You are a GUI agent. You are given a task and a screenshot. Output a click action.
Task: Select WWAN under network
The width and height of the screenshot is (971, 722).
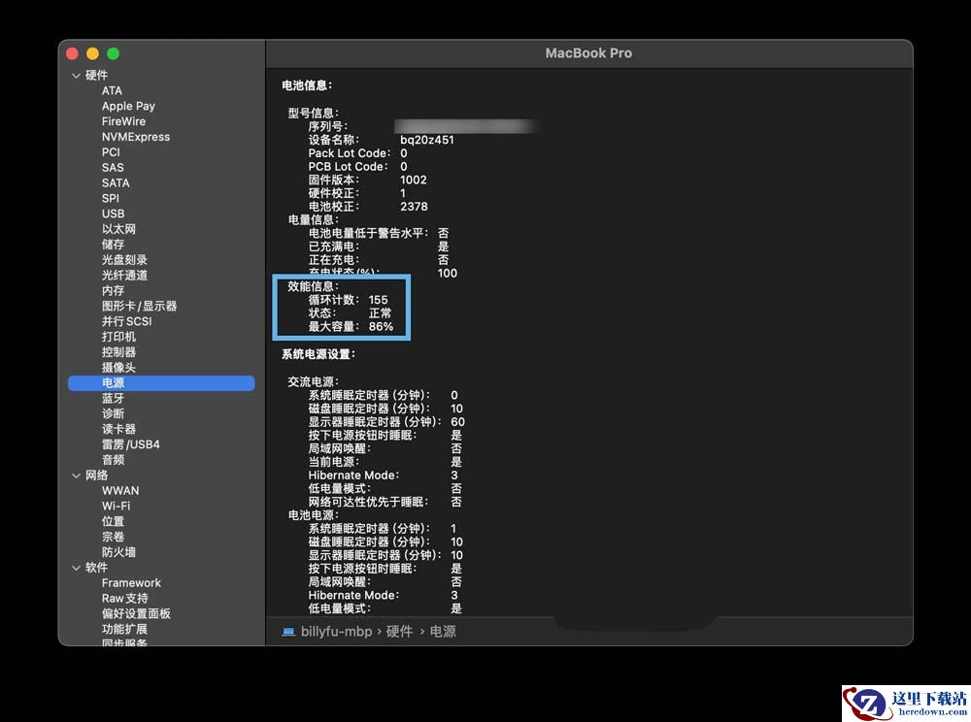pyautogui.click(x=120, y=491)
